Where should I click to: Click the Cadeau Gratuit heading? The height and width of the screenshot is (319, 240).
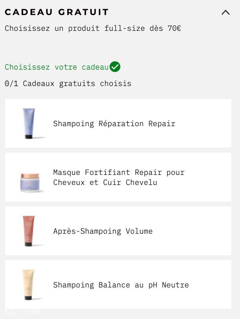[57, 12]
